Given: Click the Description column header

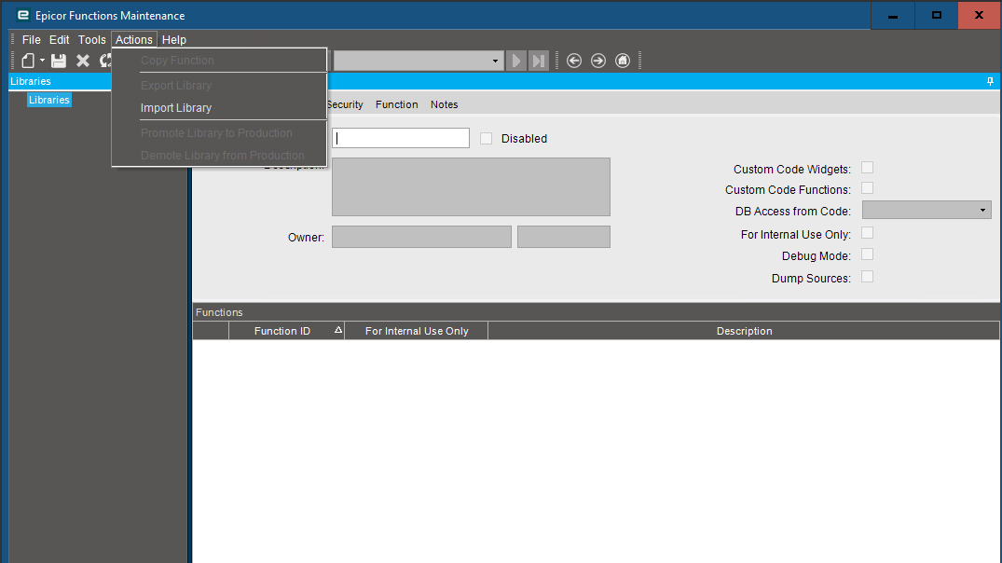Looking at the screenshot, I should click(744, 331).
